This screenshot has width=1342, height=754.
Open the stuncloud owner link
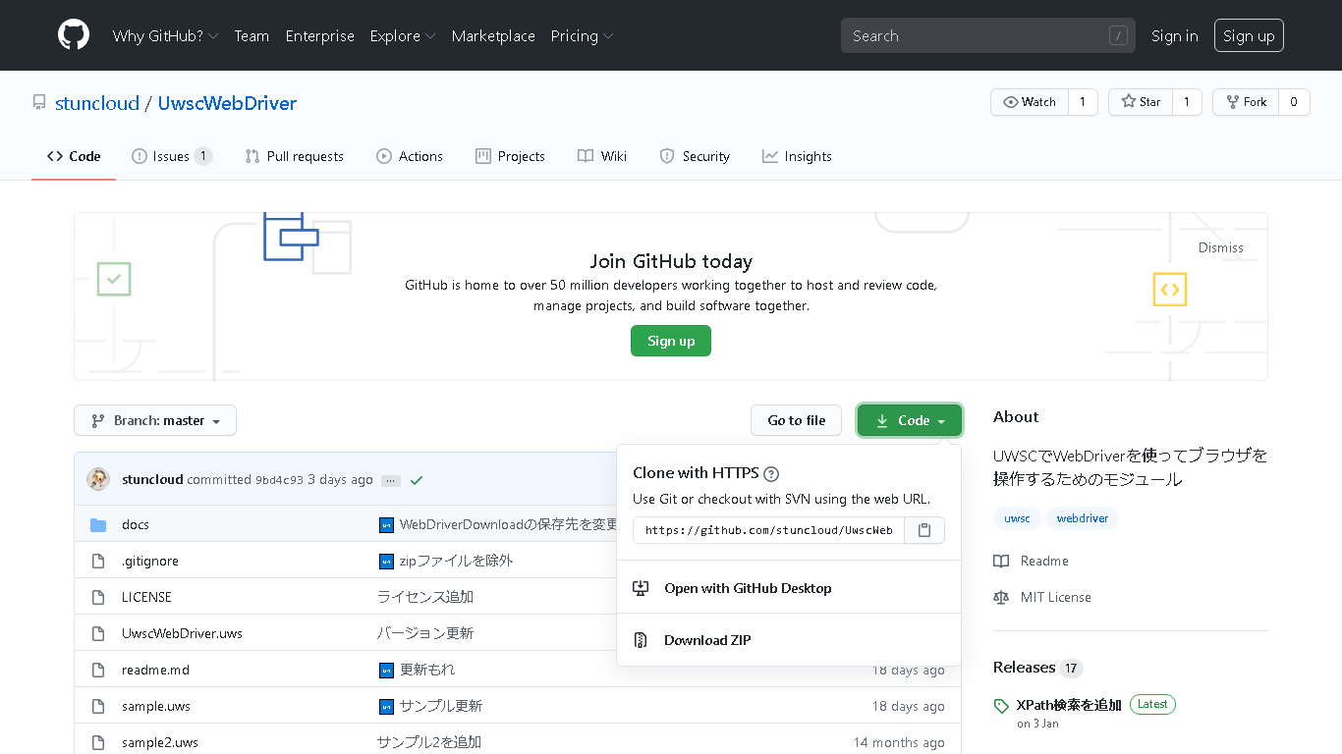coord(97,103)
